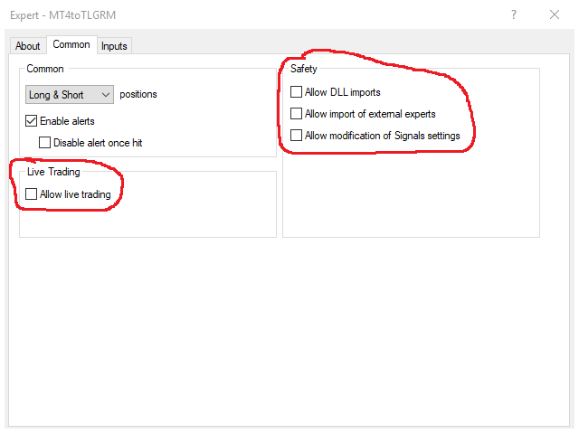Click the Help question mark icon
Viewport: 579px width, 434px height.
coord(513,14)
